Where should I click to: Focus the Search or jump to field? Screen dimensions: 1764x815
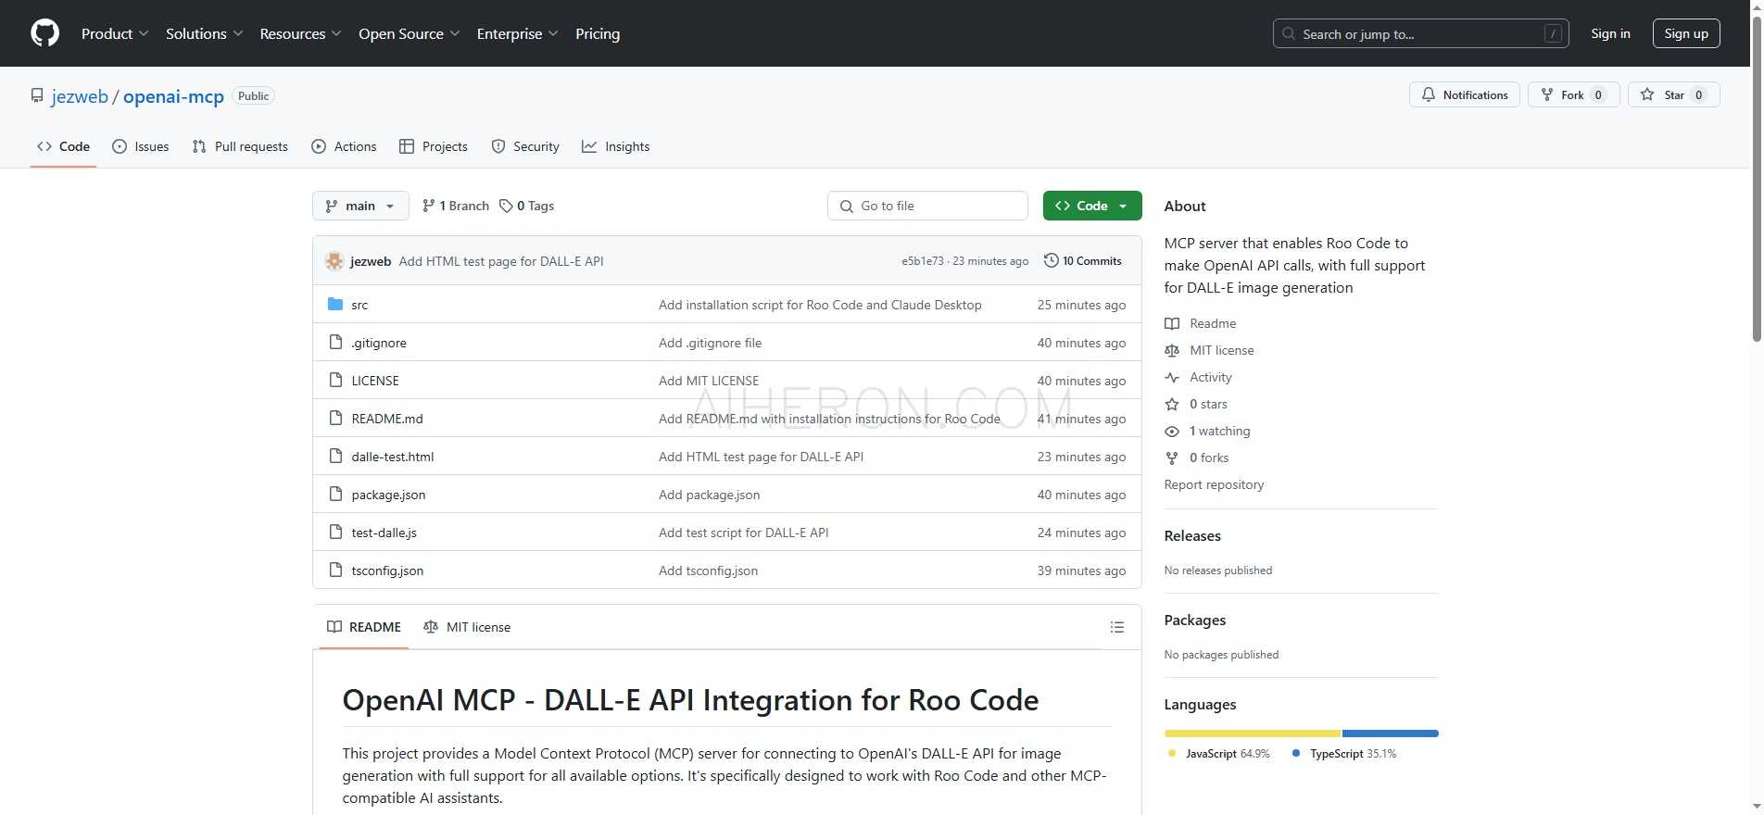click(x=1420, y=33)
